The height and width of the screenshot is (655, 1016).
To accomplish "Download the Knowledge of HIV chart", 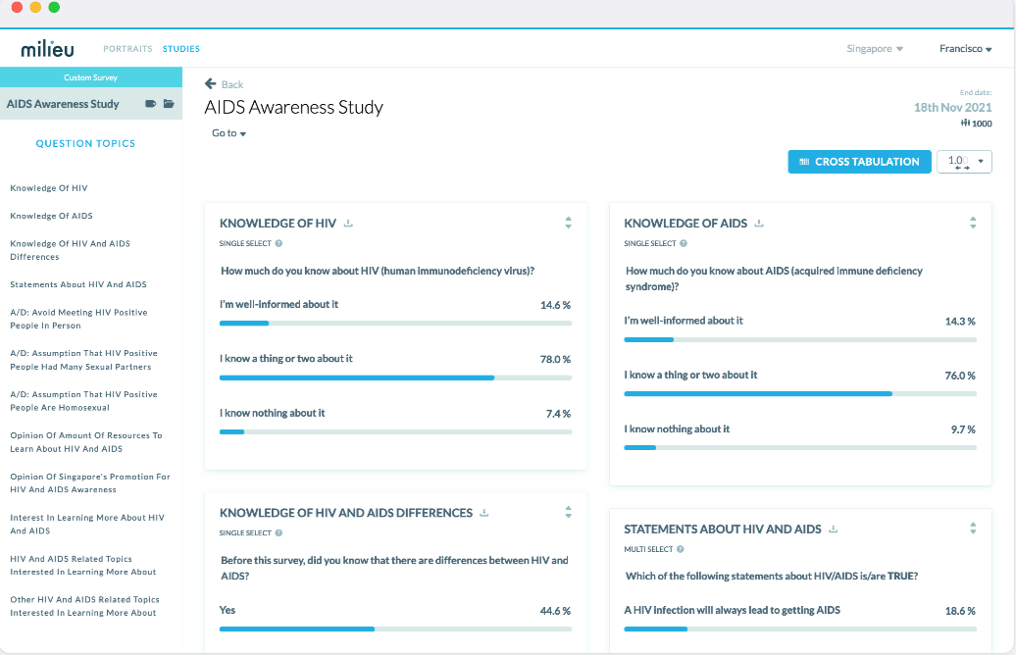I will click(x=348, y=224).
